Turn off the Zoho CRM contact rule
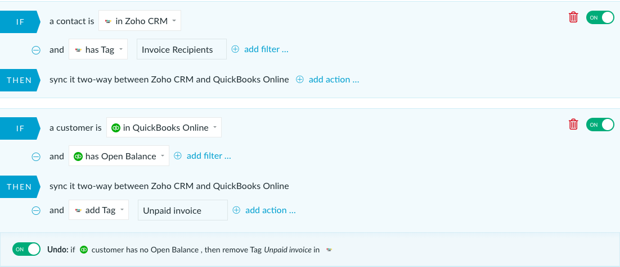Viewport: 620px width, 267px height. [x=600, y=17]
